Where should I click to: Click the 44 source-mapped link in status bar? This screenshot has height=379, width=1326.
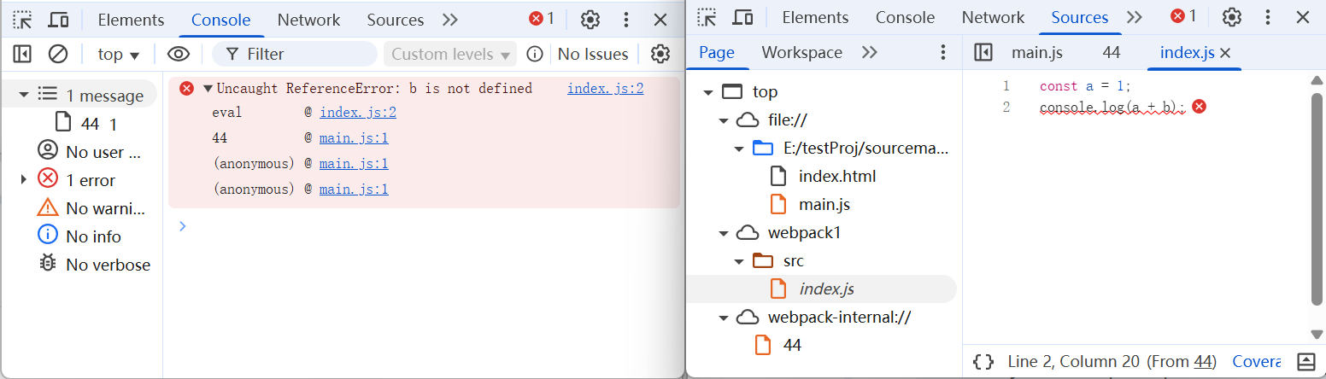[x=1204, y=361]
